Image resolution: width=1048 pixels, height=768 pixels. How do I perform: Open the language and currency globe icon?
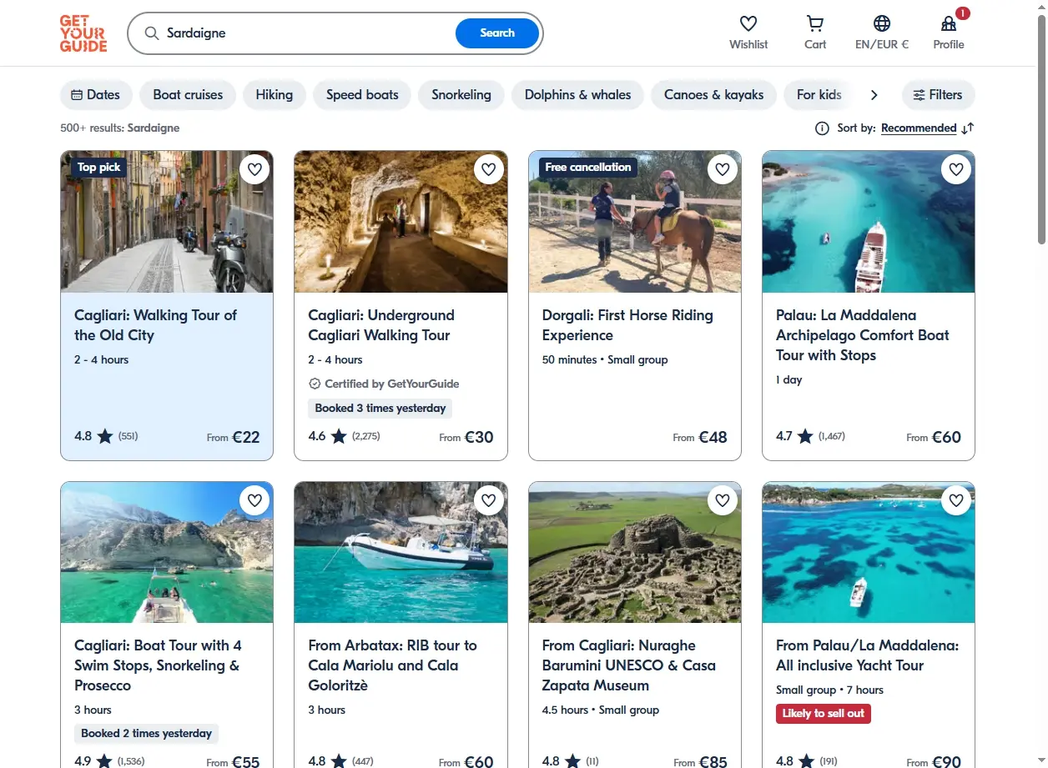point(882,23)
